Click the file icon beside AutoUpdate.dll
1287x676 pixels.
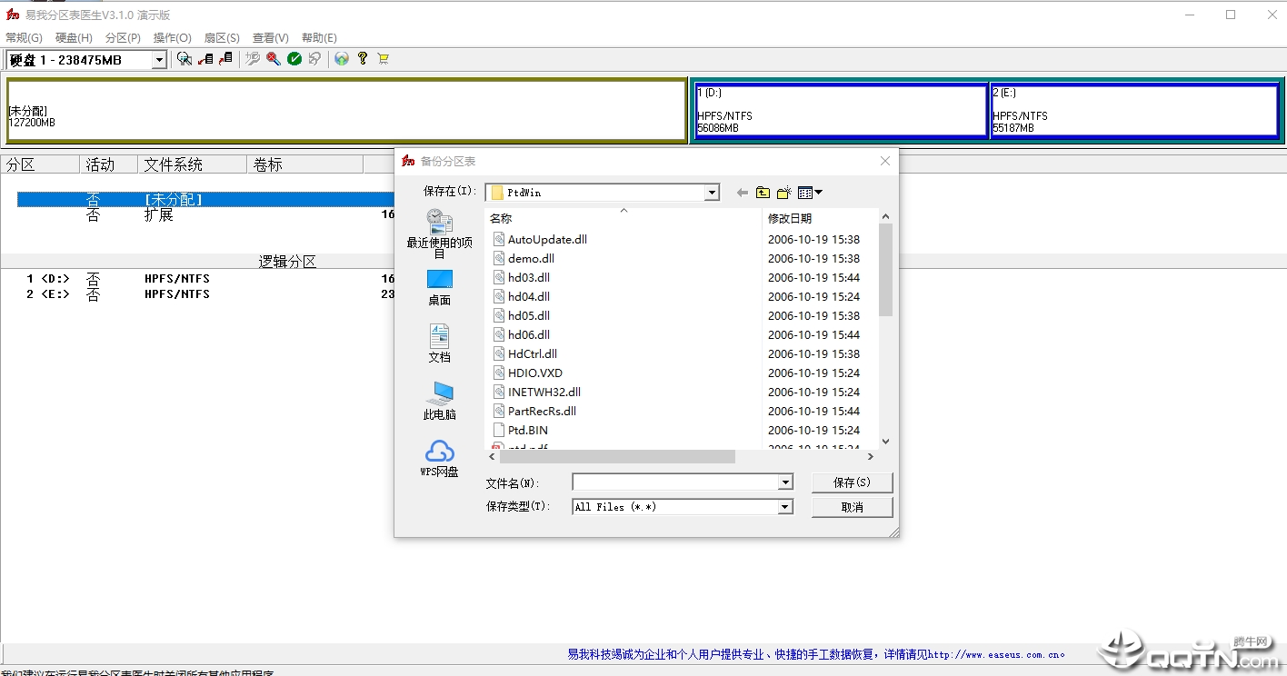pos(498,239)
